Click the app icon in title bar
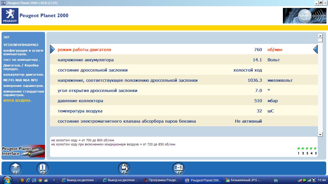The height and width of the screenshot is (184, 328). 3,3
